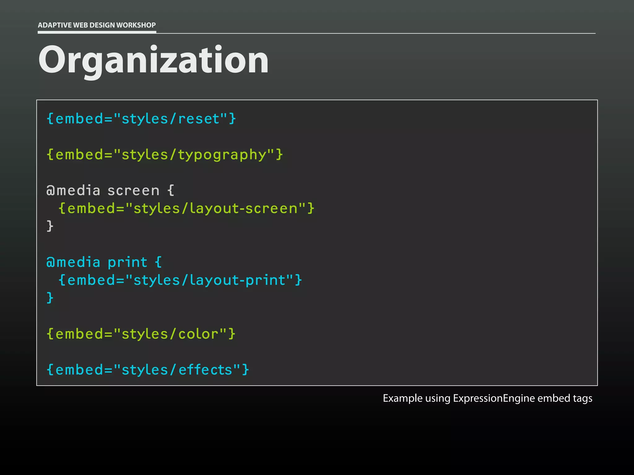Click the '@media print {' line

(x=104, y=262)
